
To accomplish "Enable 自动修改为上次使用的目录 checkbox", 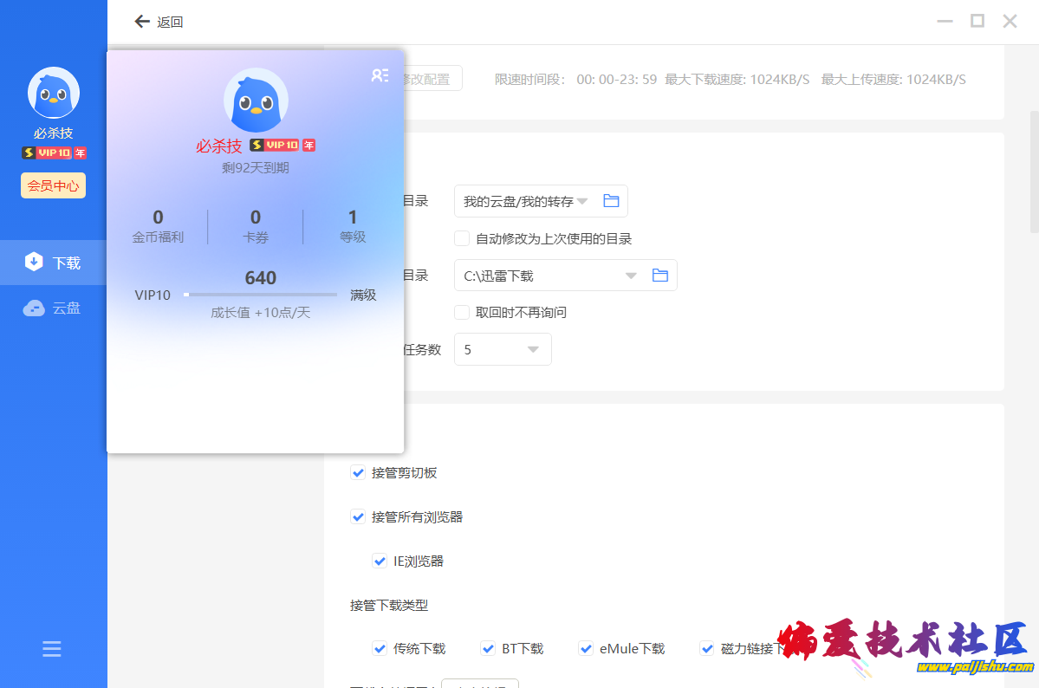I will click(462, 238).
